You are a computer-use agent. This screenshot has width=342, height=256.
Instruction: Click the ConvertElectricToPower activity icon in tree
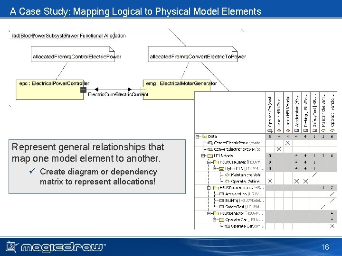(210, 149)
